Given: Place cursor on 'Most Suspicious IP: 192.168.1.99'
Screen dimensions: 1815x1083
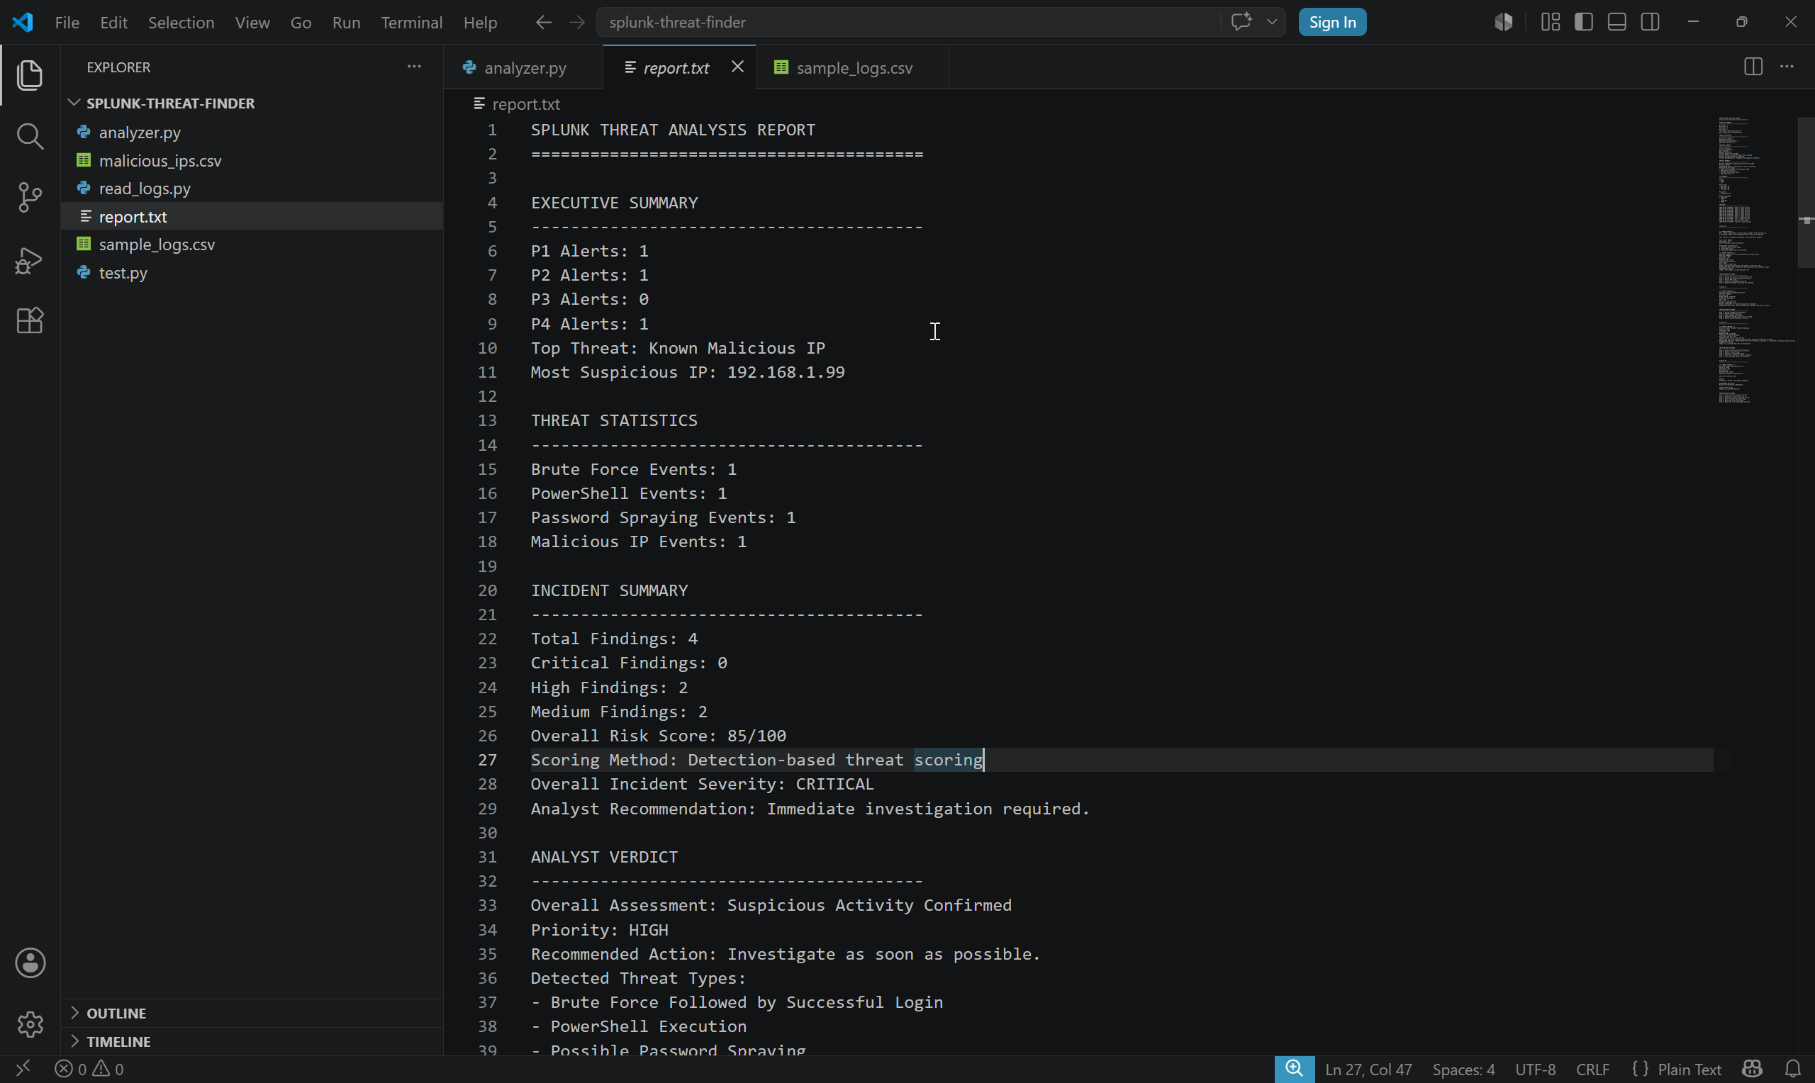Looking at the screenshot, I should tap(688, 372).
